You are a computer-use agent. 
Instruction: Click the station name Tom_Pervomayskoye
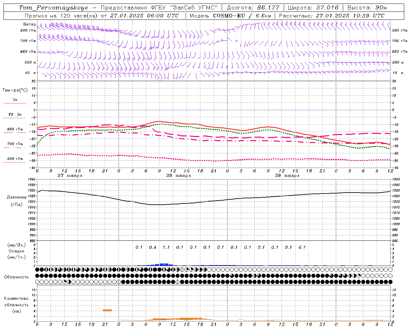click(x=53, y=8)
